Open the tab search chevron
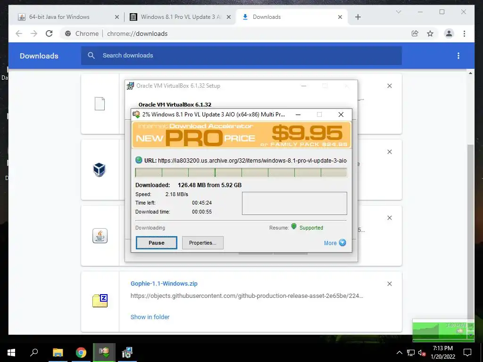The image size is (483, 362). coord(398,12)
